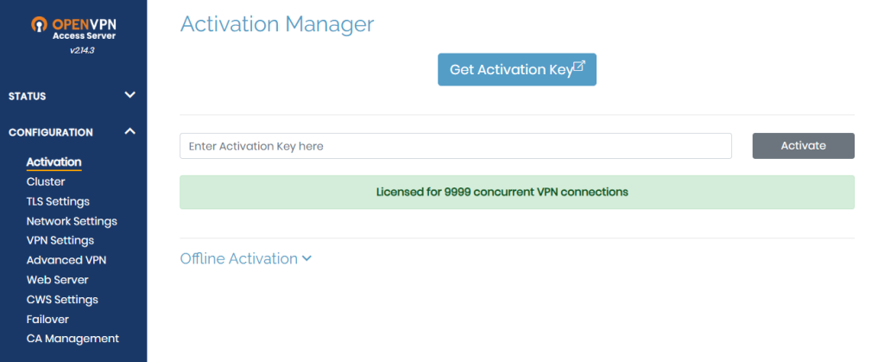Click the Activate button

(803, 146)
